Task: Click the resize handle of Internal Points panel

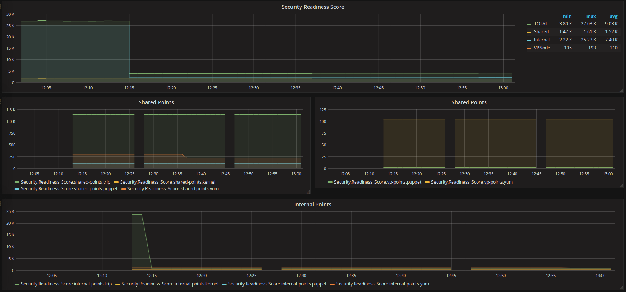Action: pyautogui.click(x=621, y=288)
